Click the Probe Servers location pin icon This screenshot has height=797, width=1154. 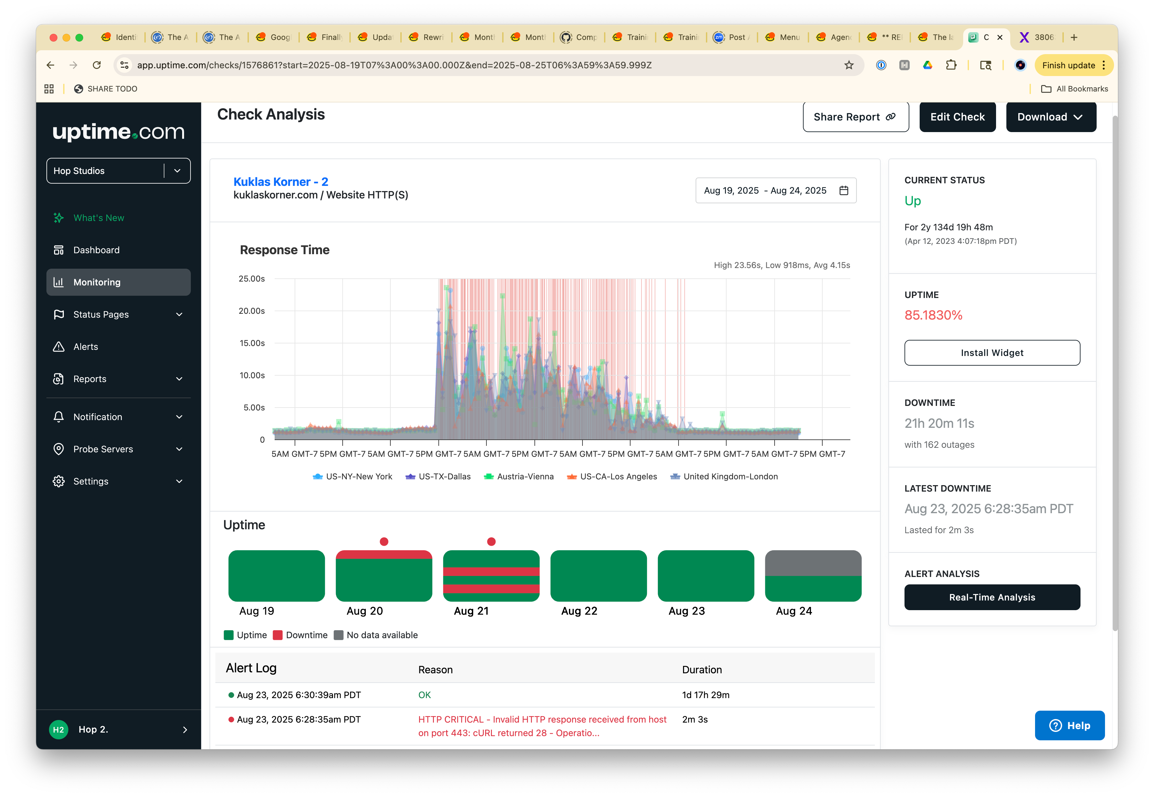point(59,449)
